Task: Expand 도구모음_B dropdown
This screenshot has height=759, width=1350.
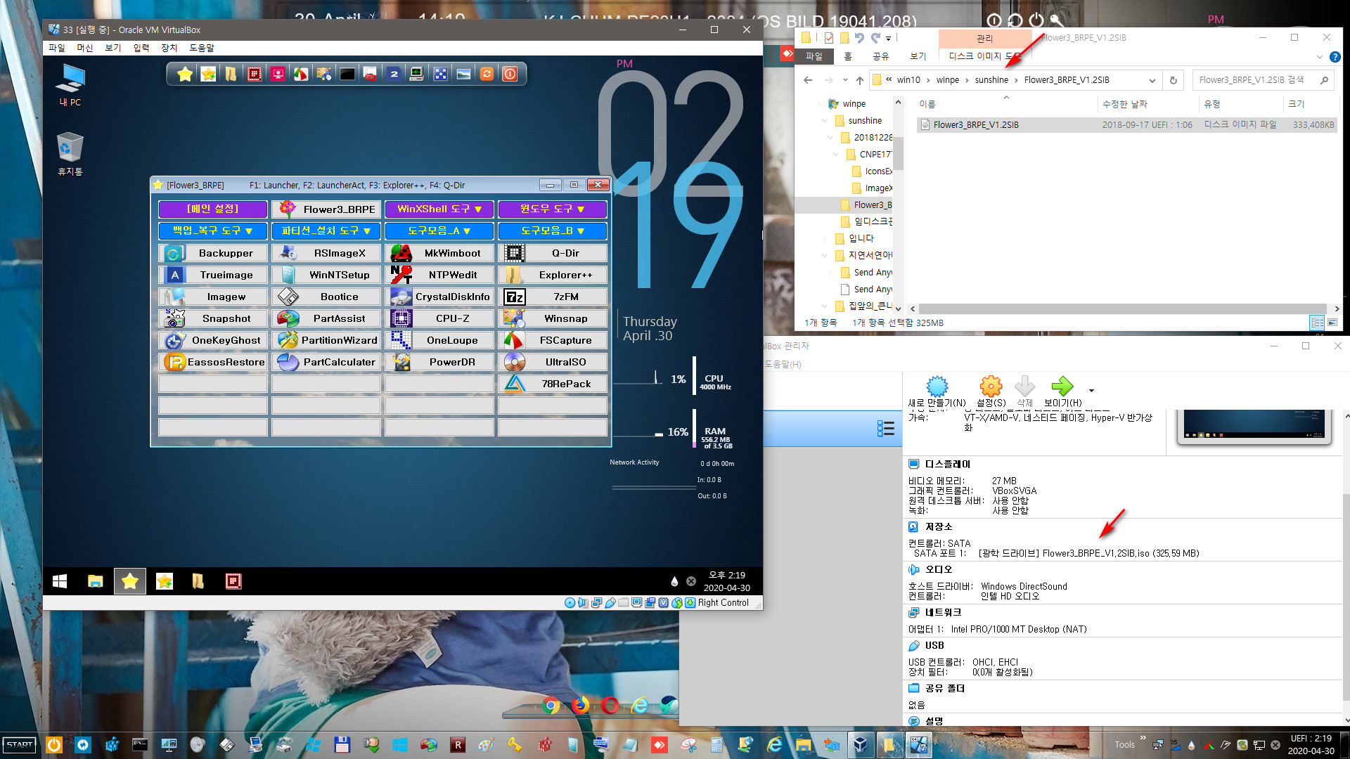Action: tap(553, 231)
